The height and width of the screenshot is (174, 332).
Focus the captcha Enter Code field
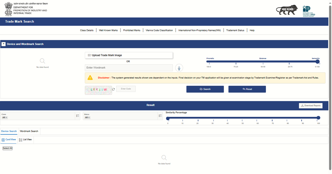point(126,89)
